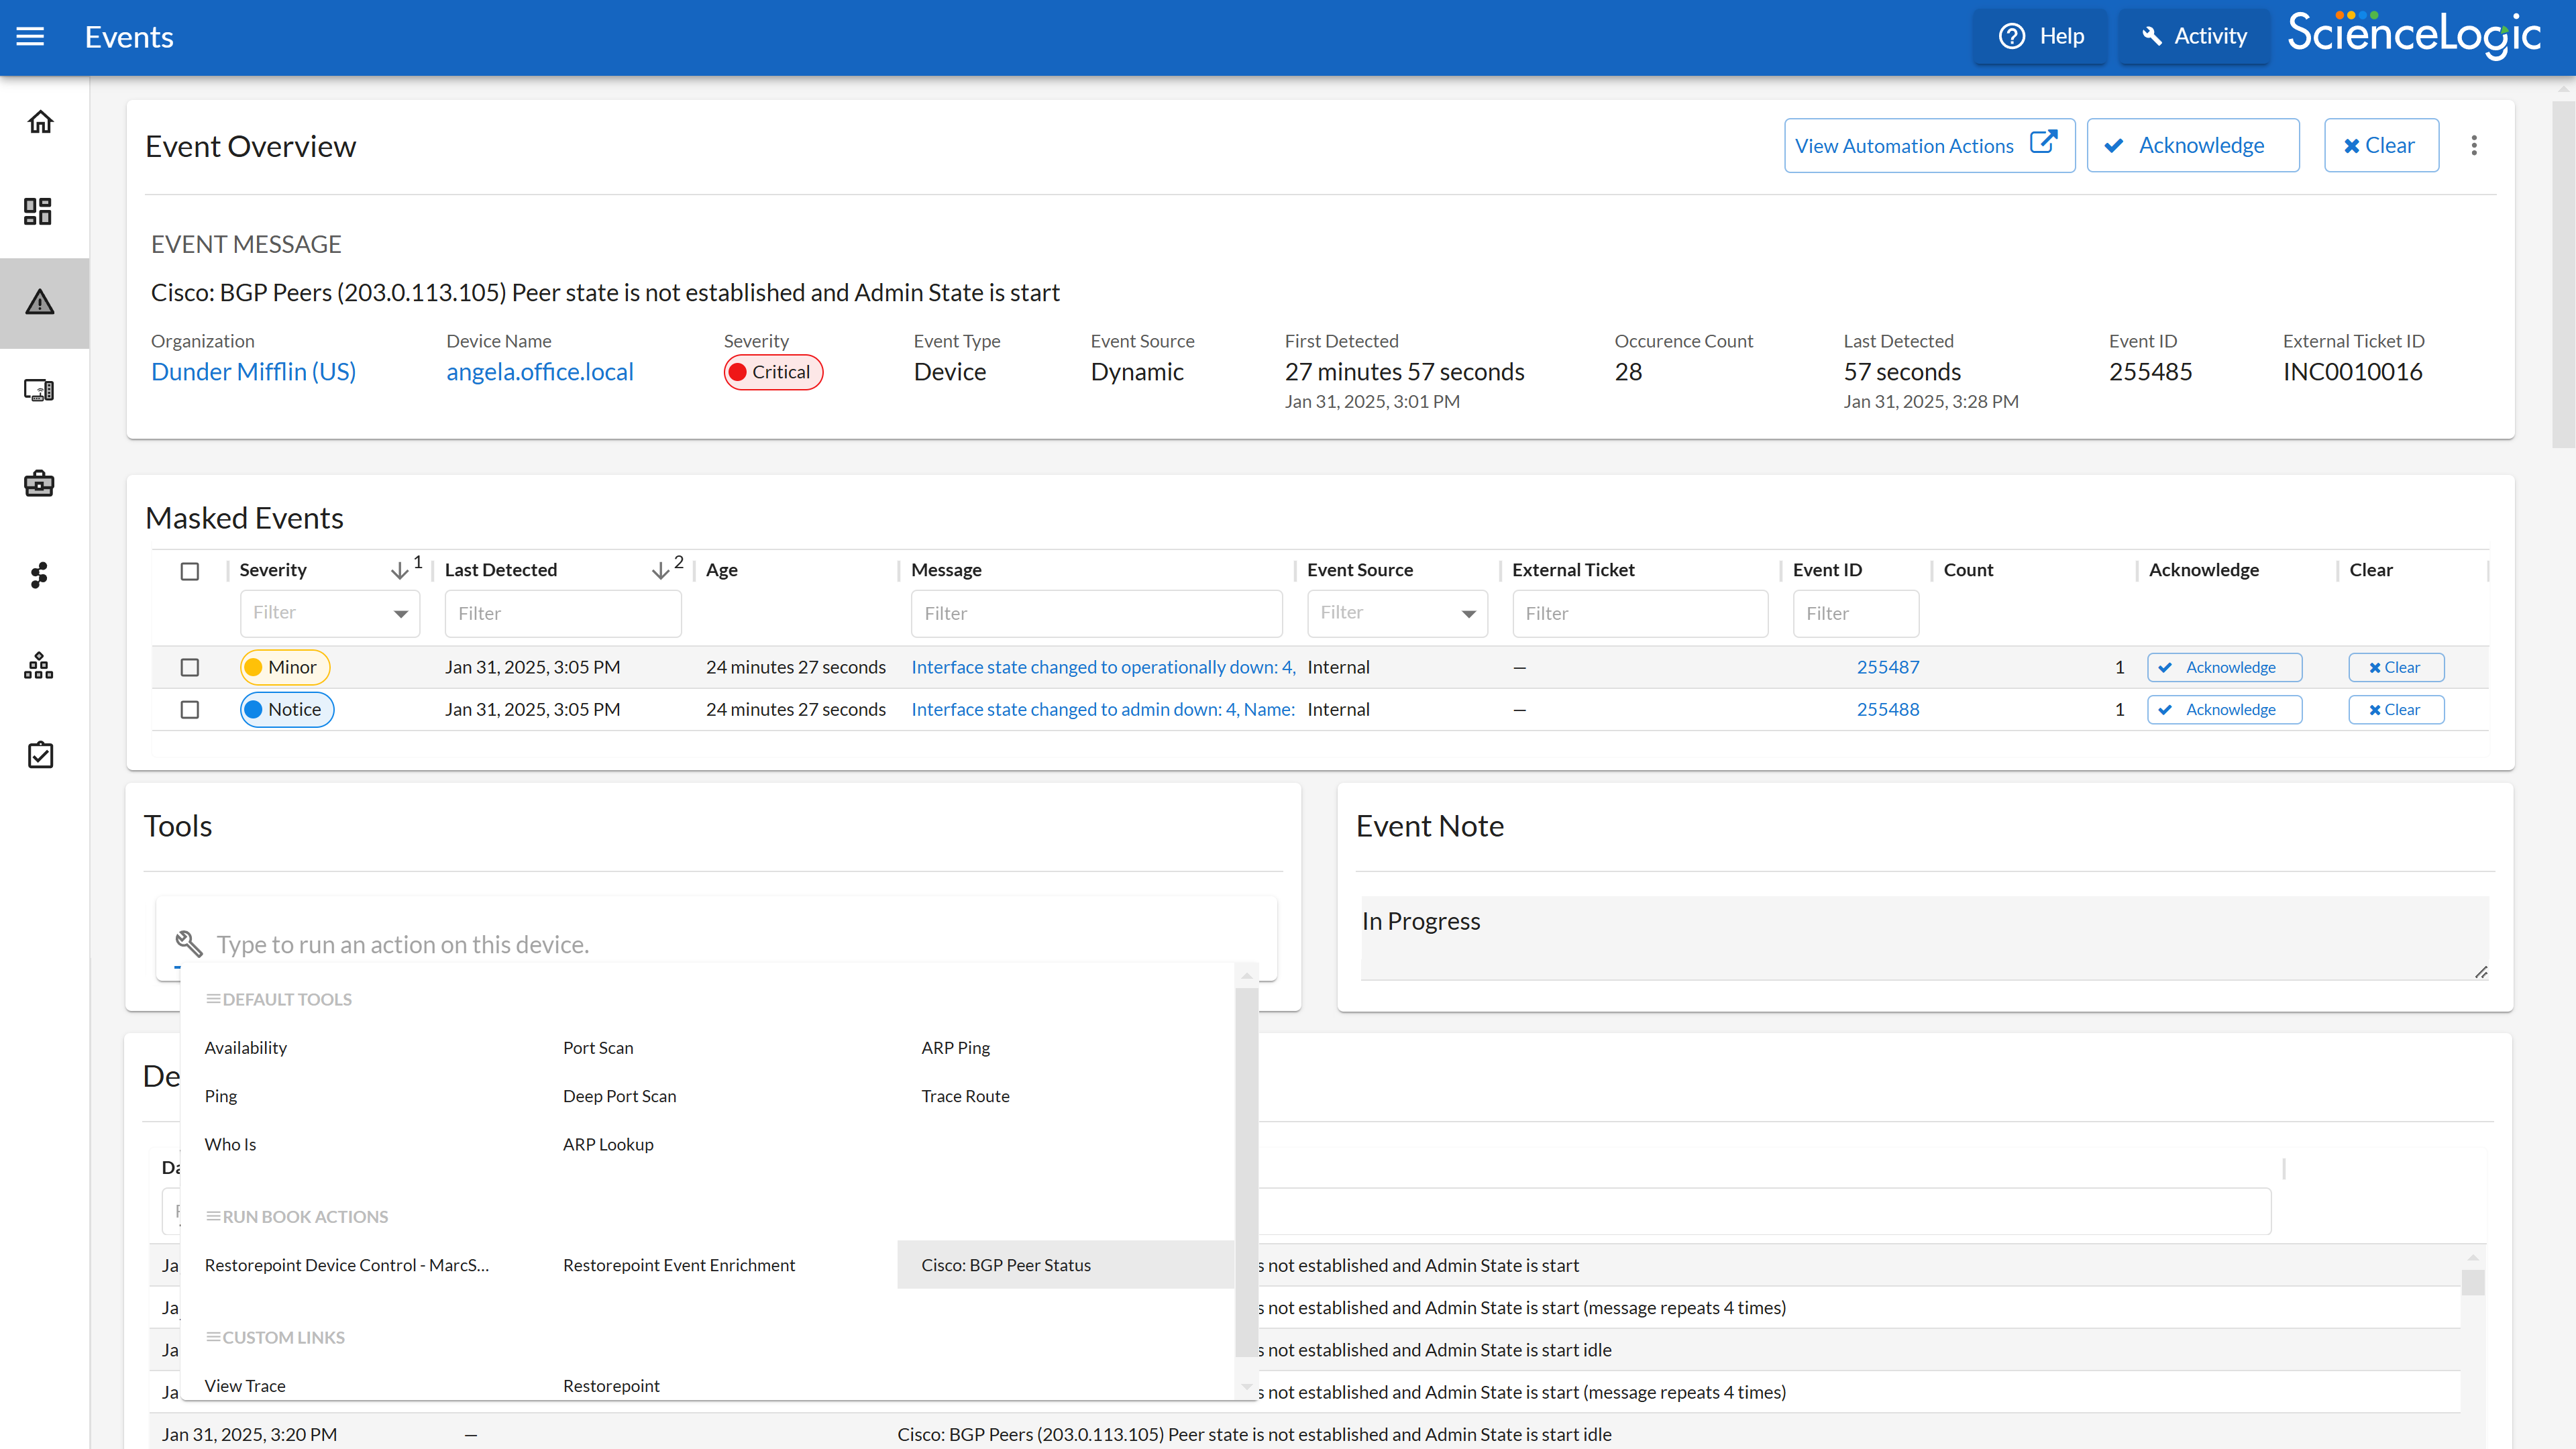Click the Notice severity badge
This screenshot has width=2576, height=1449.
coord(287,709)
